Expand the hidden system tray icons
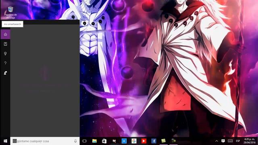Viewport: 258px width, 145px height. 216,141
